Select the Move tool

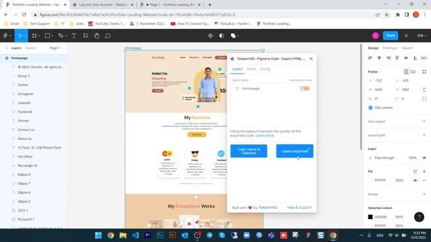[20, 36]
